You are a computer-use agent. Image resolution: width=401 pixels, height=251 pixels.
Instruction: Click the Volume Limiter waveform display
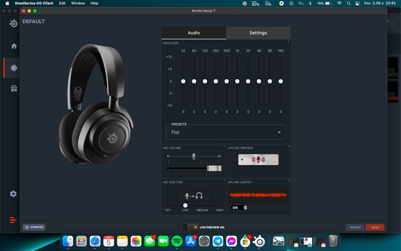(258, 195)
